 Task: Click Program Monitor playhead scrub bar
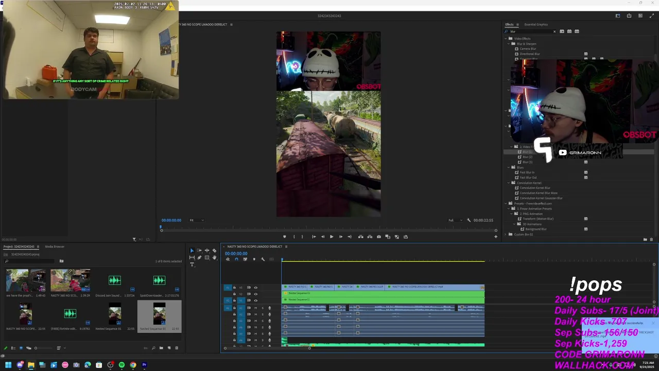tap(328, 227)
